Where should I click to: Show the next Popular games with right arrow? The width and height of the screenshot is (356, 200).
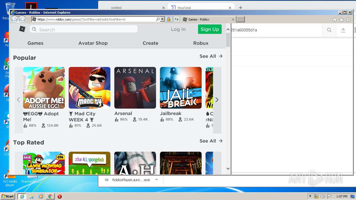click(x=217, y=100)
